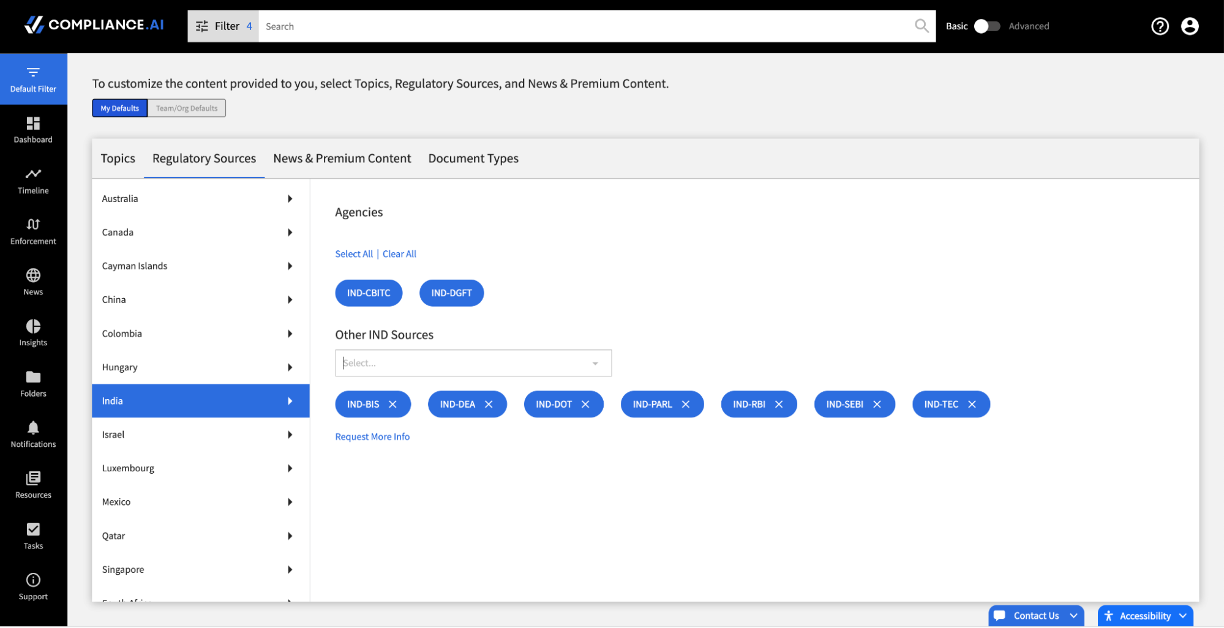
Task: Toggle the IND-DGFT agency
Action: click(451, 293)
